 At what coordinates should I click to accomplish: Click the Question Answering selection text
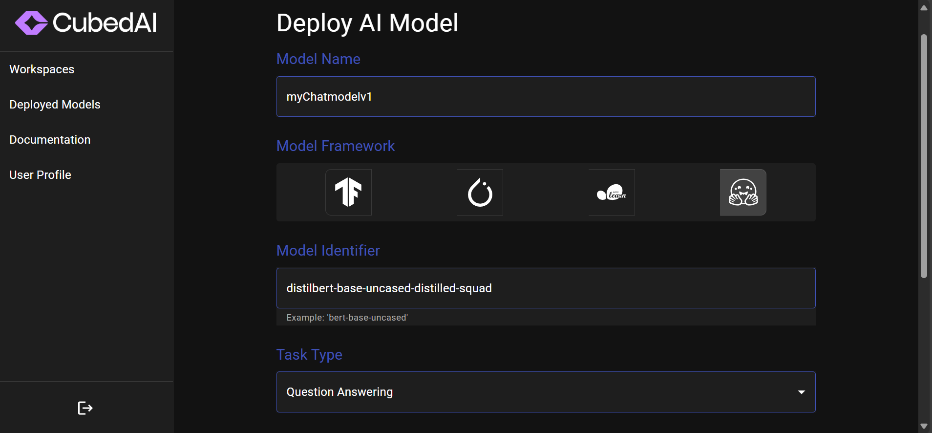[x=339, y=392]
